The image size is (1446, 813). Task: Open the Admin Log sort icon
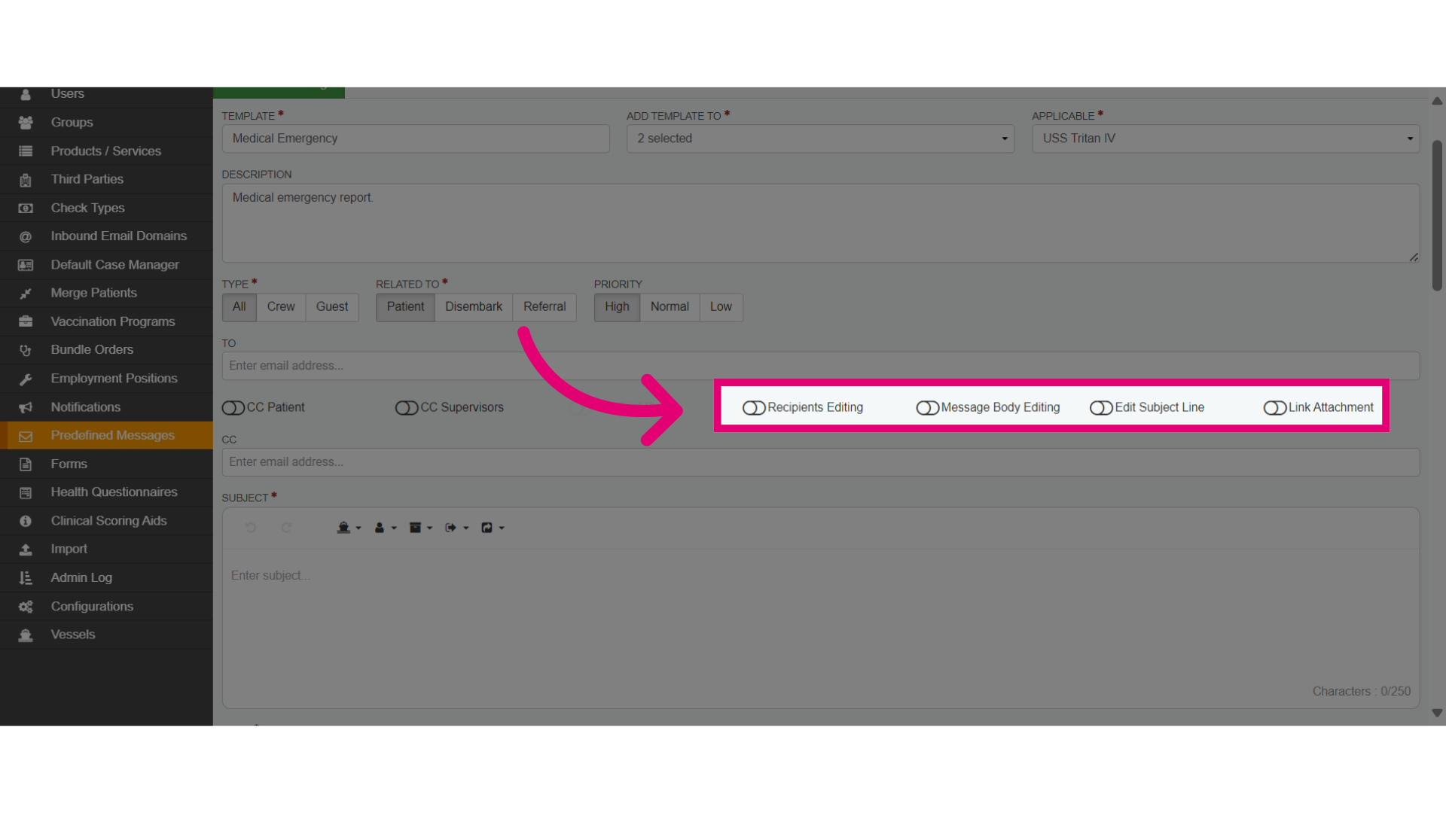point(26,578)
